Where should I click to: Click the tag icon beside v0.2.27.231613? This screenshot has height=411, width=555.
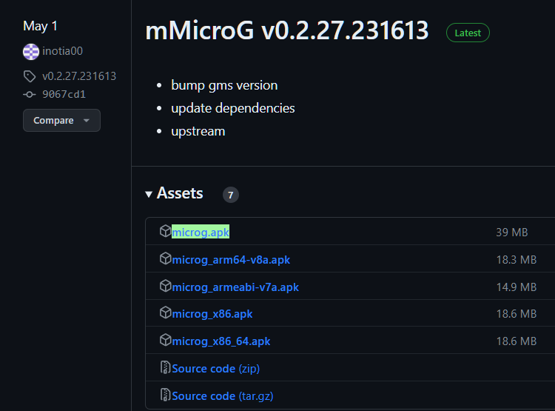coord(30,76)
